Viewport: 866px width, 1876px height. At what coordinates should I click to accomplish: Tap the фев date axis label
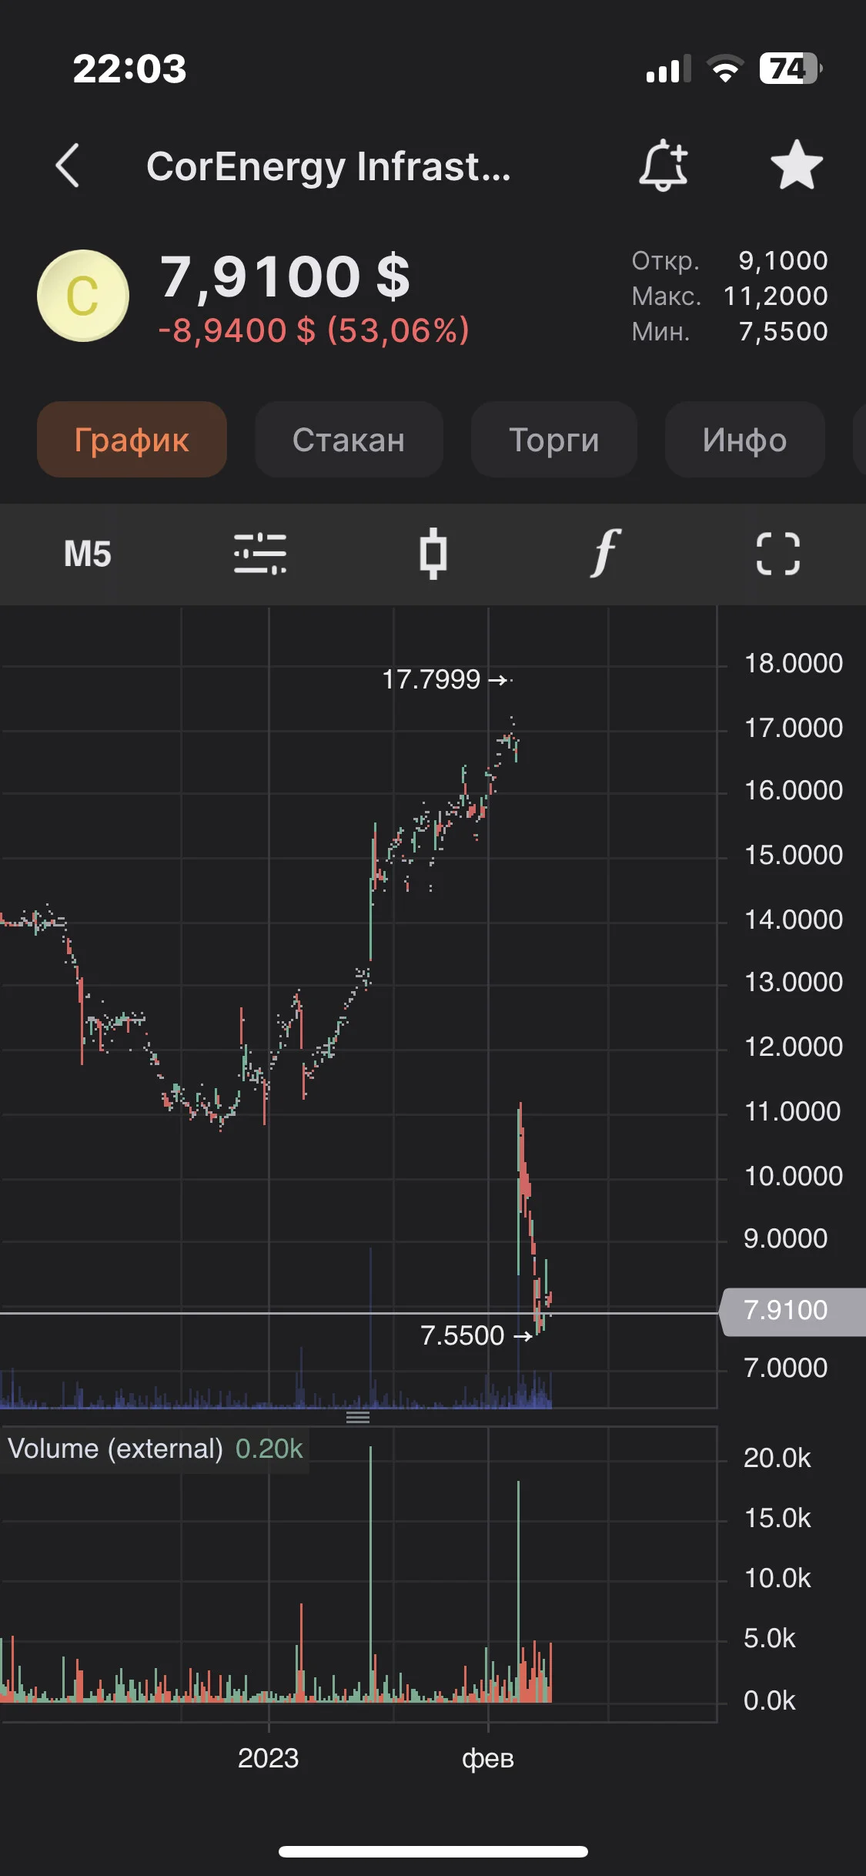coord(488,1758)
